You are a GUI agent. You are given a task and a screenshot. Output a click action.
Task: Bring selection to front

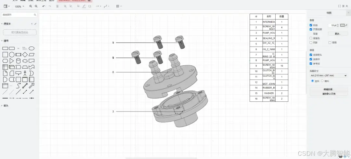pyautogui.click(x=65, y=6)
